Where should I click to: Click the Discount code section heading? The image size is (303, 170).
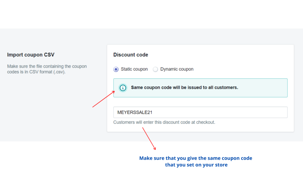coord(130,55)
